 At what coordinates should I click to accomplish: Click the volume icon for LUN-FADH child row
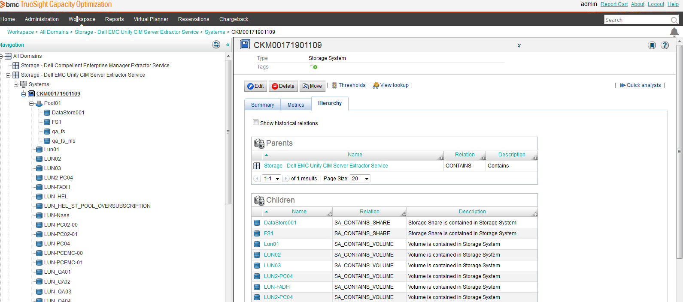[257, 287]
